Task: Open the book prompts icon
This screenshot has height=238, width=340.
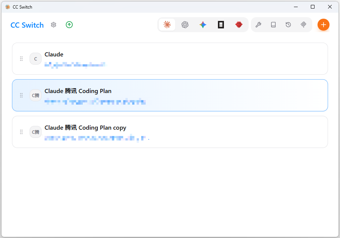Action: 273,25
